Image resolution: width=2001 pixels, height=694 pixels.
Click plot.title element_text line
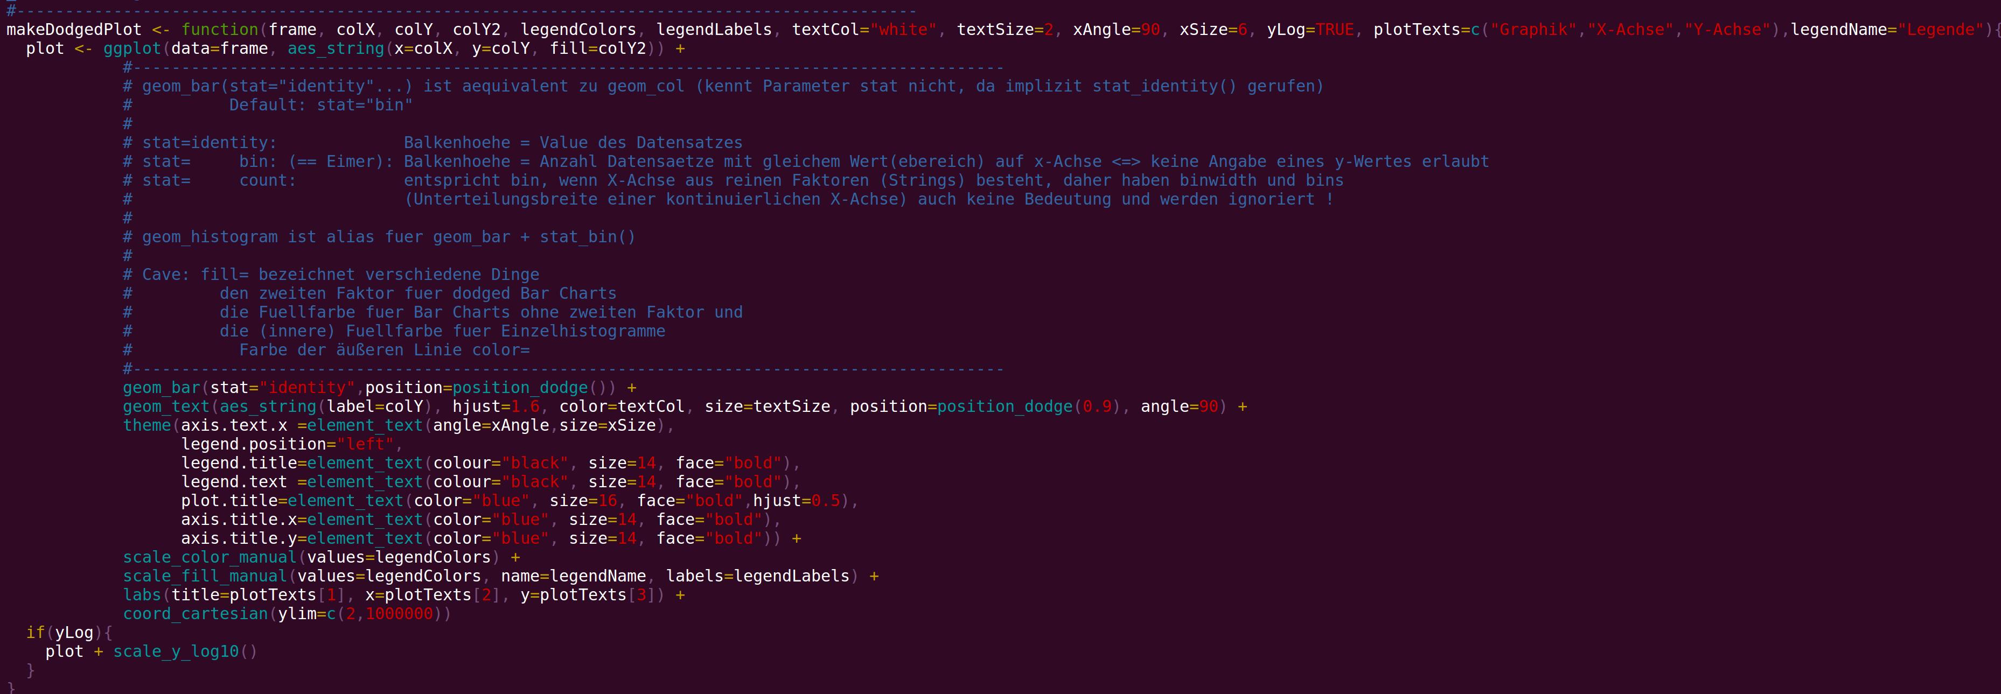(516, 501)
